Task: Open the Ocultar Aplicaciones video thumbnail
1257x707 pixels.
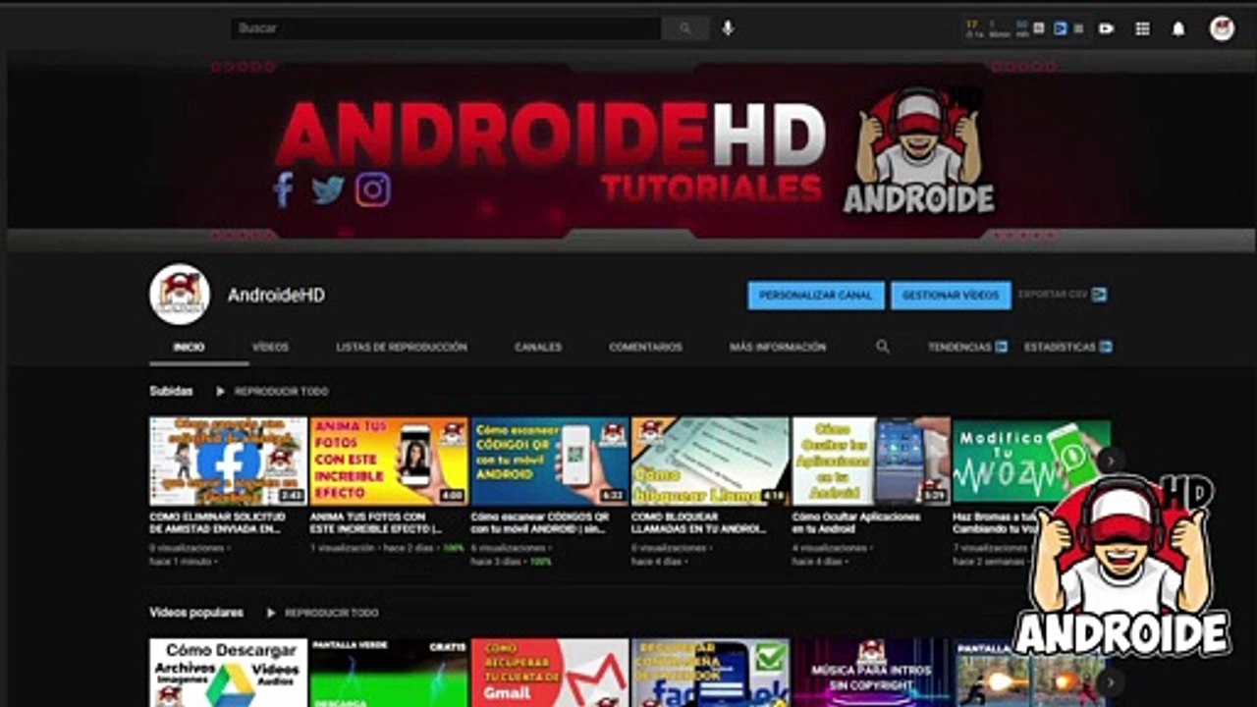Action: coord(871,462)
